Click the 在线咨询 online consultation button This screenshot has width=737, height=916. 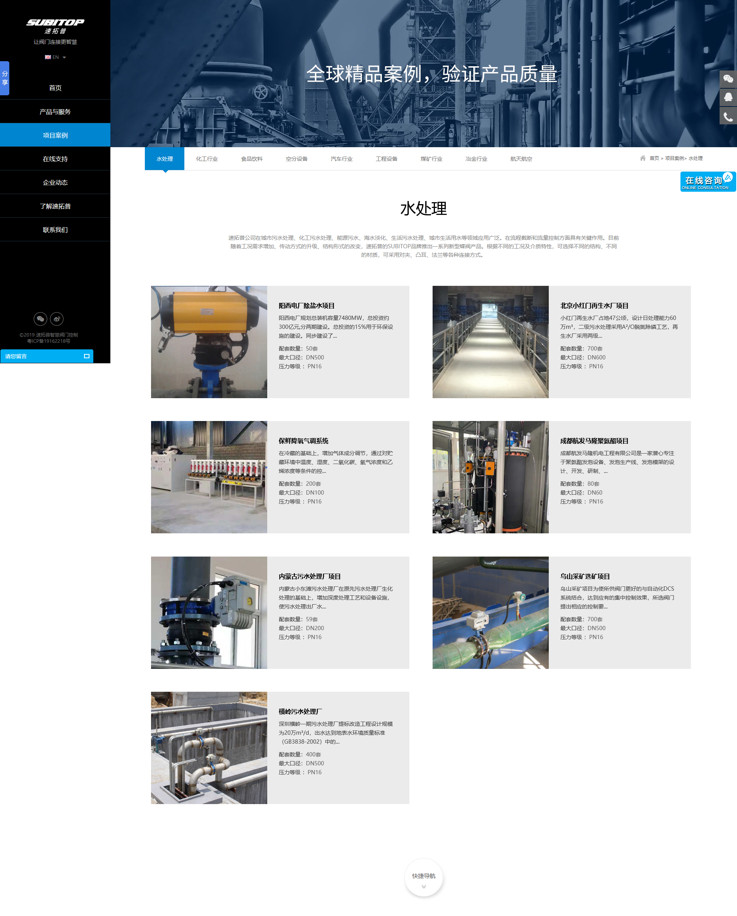click(x=707, y=182)
